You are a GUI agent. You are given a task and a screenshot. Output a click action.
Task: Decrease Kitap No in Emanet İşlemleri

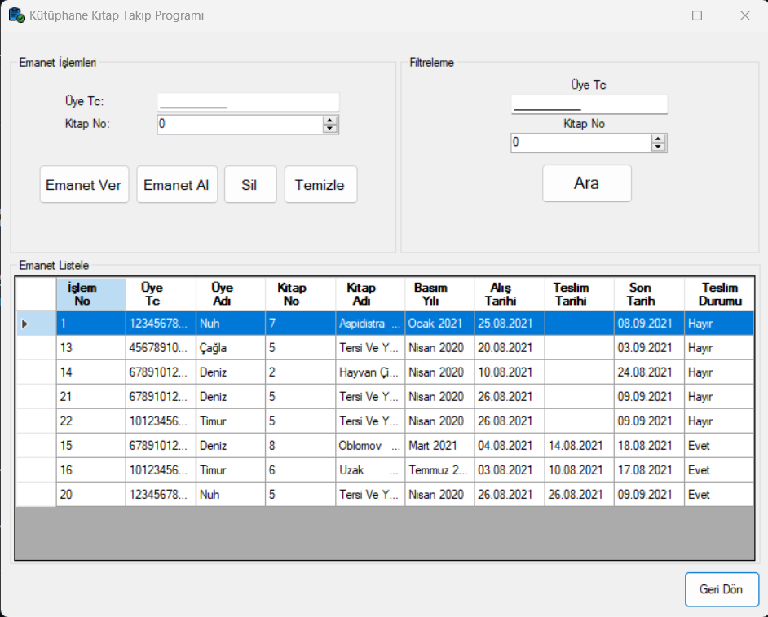click(330, 129)
